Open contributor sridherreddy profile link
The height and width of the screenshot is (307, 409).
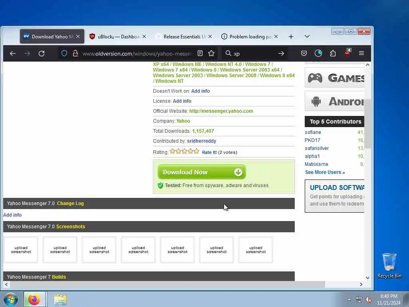201,141
